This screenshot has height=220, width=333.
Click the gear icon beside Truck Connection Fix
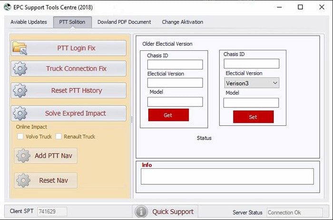click(x=20, y=68)
